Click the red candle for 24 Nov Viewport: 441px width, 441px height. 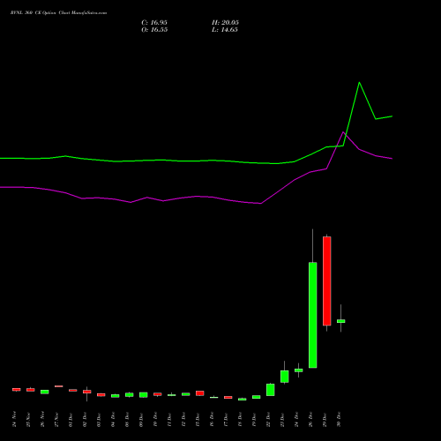point(17,390)
